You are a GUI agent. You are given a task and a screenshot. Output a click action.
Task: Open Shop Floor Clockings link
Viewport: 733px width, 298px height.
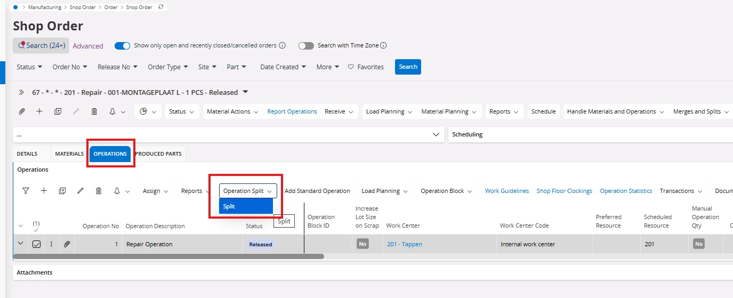[x=565, y=191]
